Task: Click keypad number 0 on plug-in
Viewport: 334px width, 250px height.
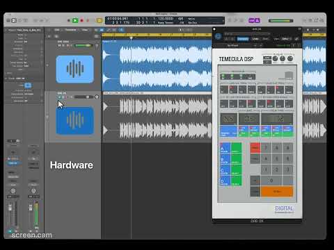Action: tap(271, 181)
